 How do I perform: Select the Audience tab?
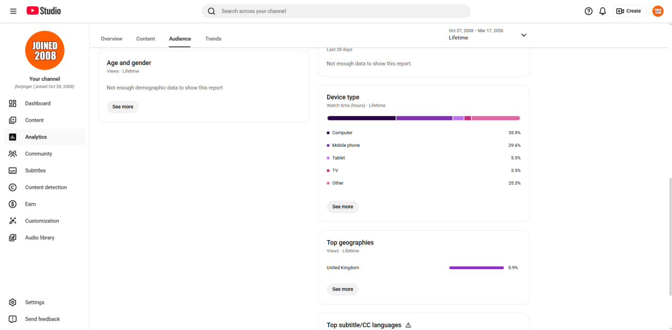(180, 39)
